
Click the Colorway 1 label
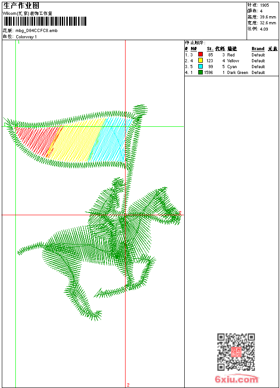[x=26, y=37]
